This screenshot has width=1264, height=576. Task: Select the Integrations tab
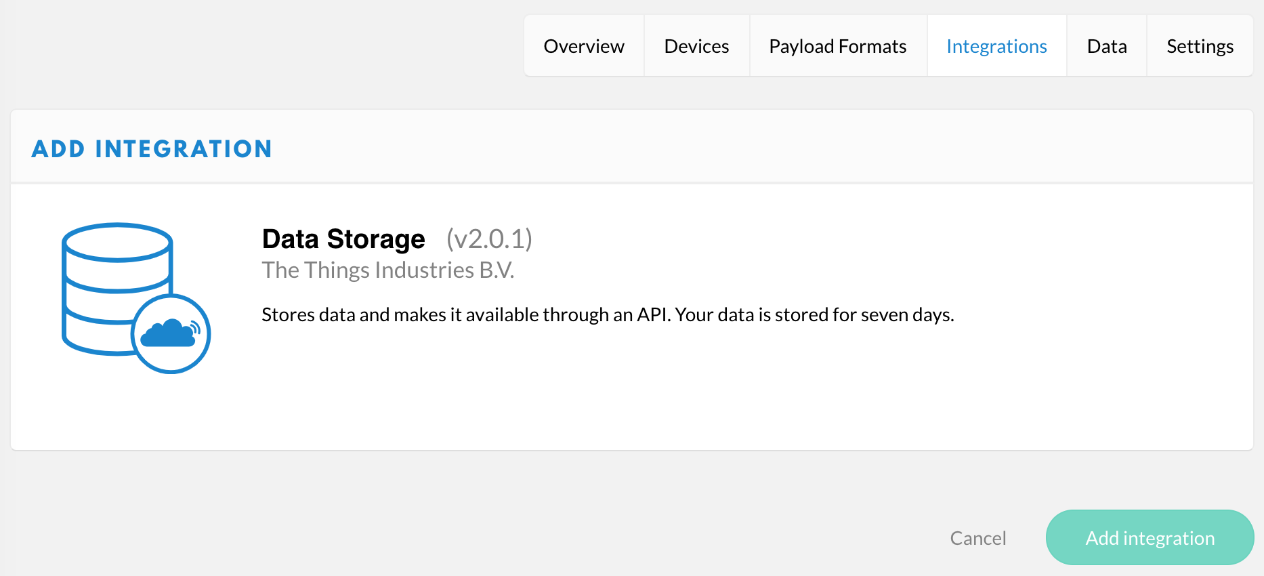point(996,46)
